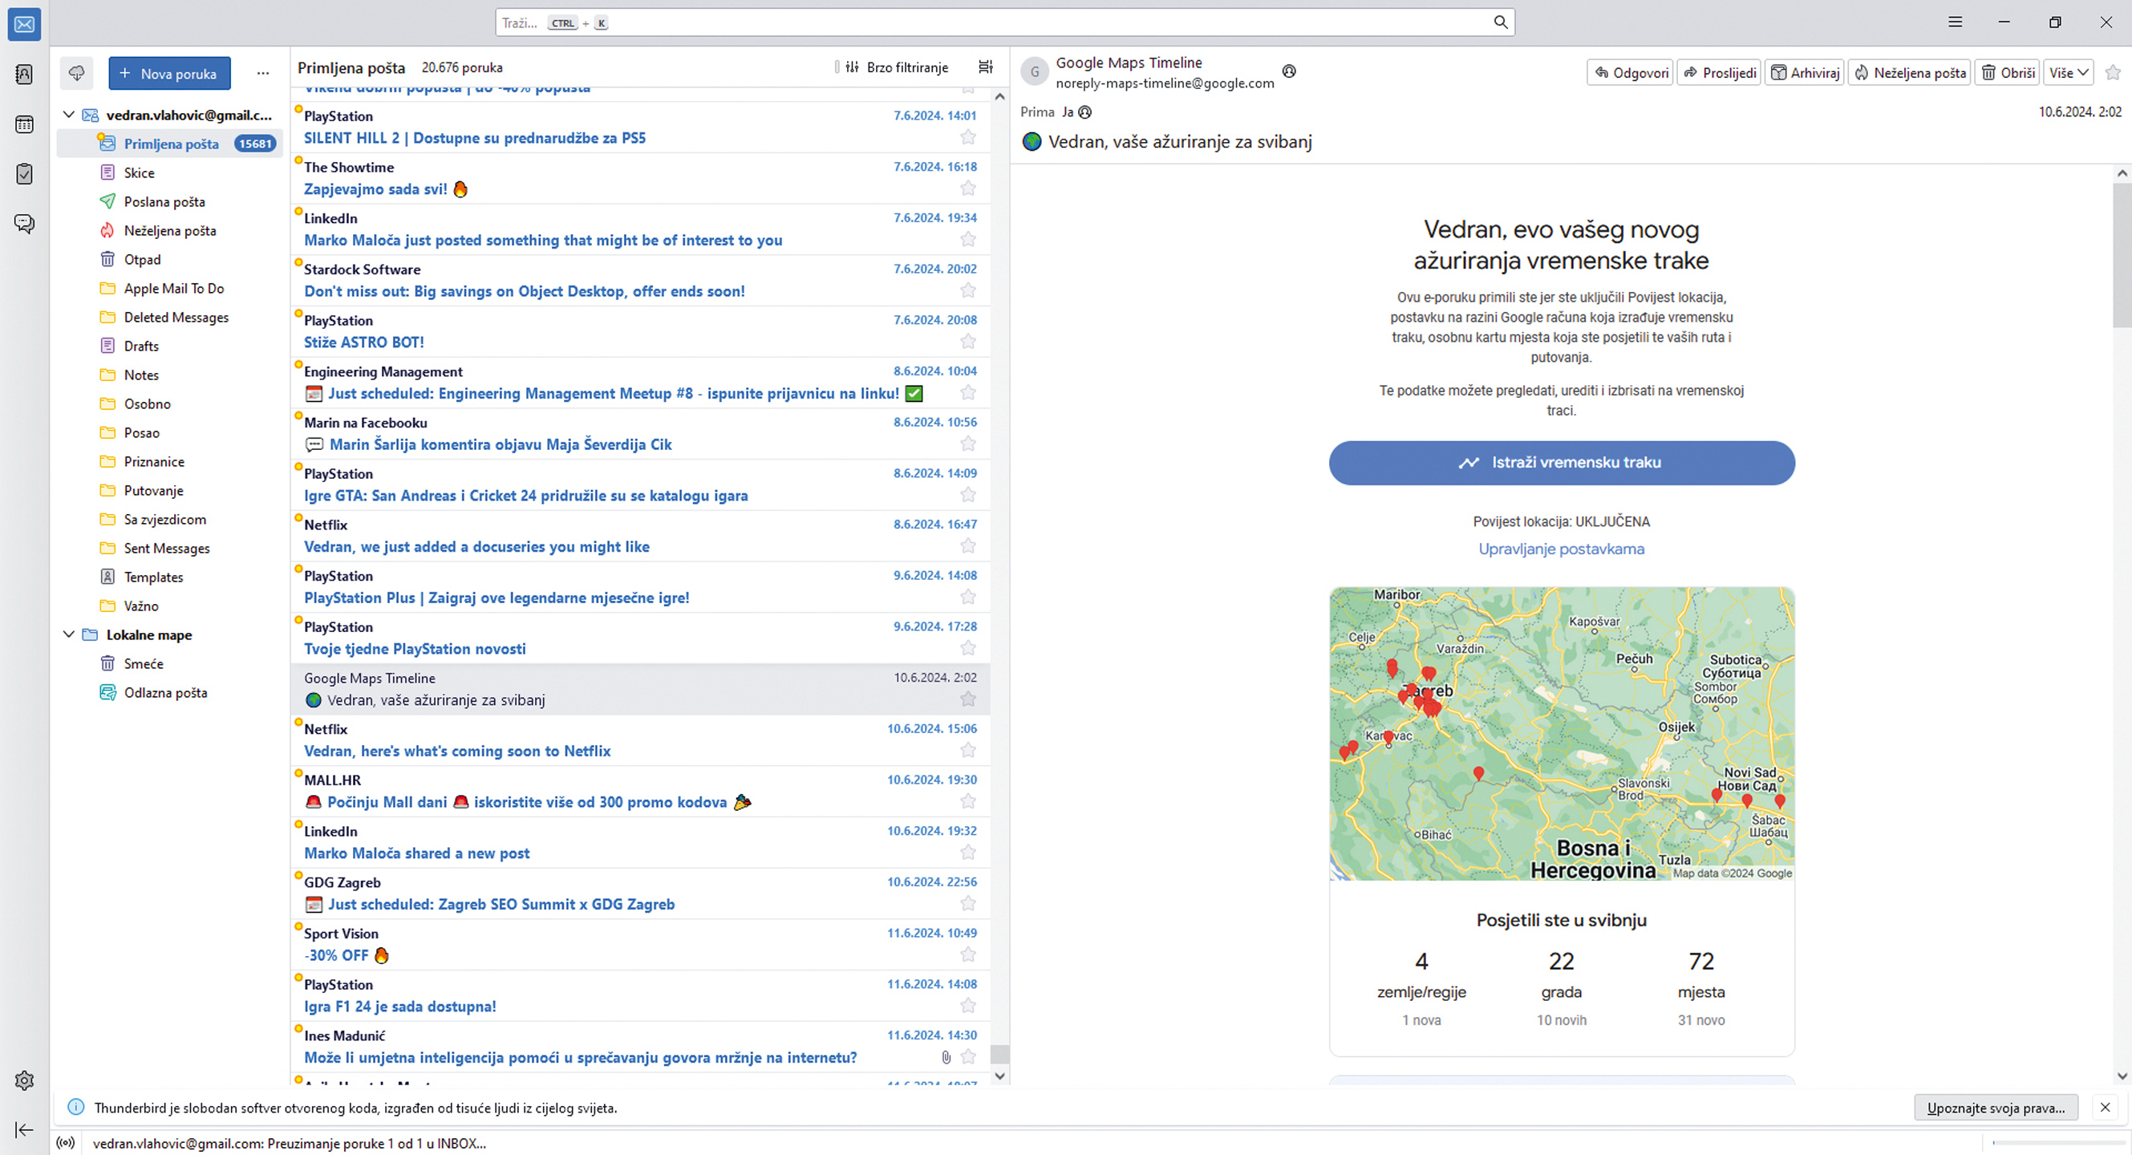Open the Apple Mail To Do folder
Viewport: 2132px width, 1155px height.
[170, 288]
